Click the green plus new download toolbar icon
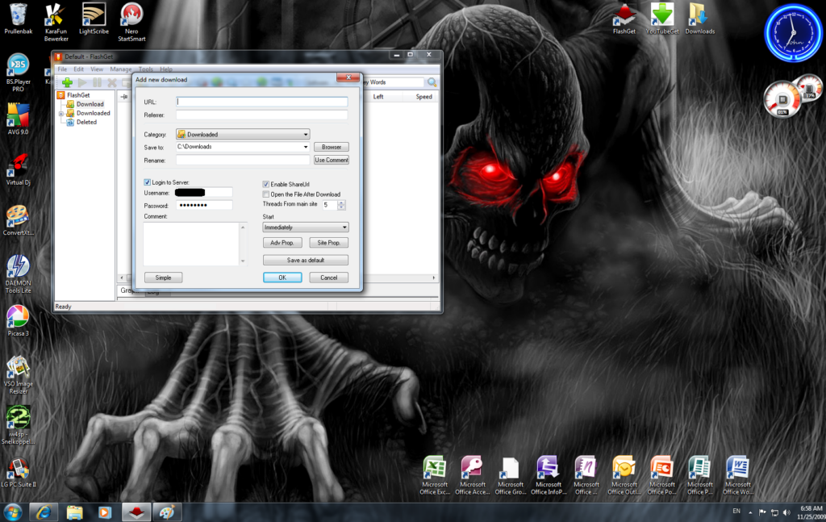Viewport: 826px width, 522px height. pos(67,83)
